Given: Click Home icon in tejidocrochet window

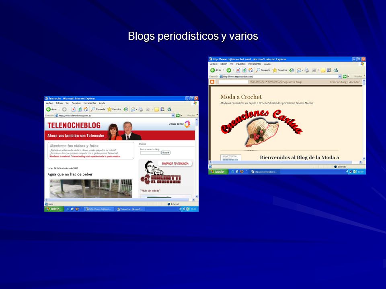Looking at the screenshot, I should [x=250, y=70].
